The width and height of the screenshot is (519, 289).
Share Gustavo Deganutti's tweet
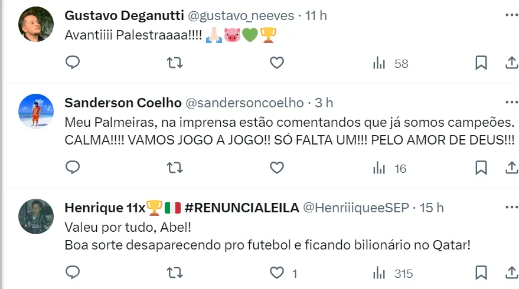point(511,63)
